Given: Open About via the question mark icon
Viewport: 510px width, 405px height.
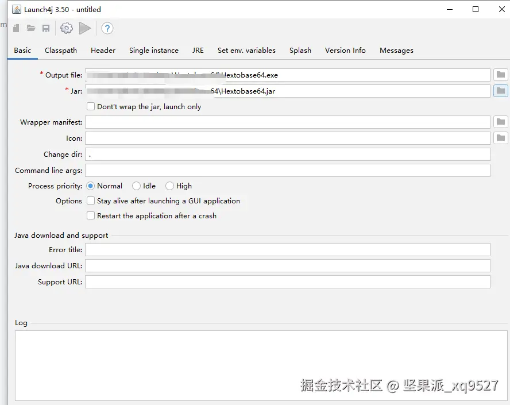Looking at the screenshot, I should (x=107, y=28).
